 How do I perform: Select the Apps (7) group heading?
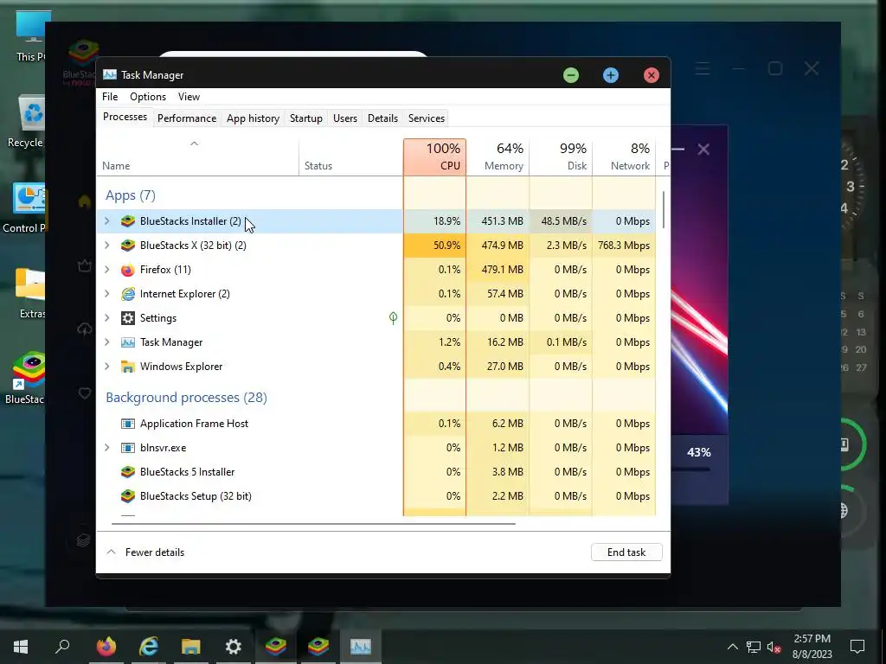click(x=131, y=195)
